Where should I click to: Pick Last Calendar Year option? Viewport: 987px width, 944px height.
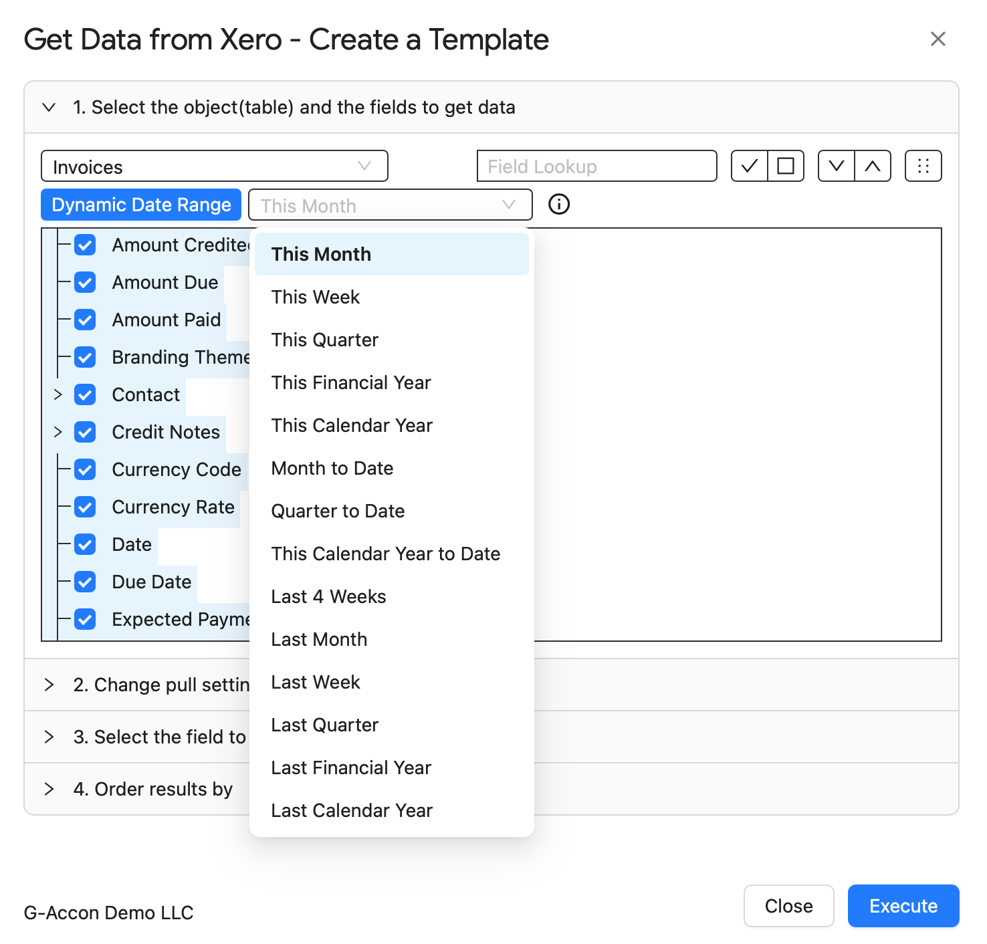pos(392,810)
